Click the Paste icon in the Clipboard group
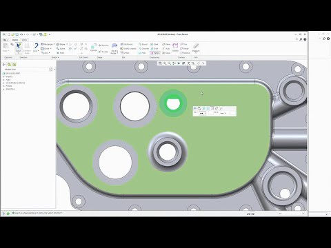Screen dimensions: 331x248 click(6, 46)
